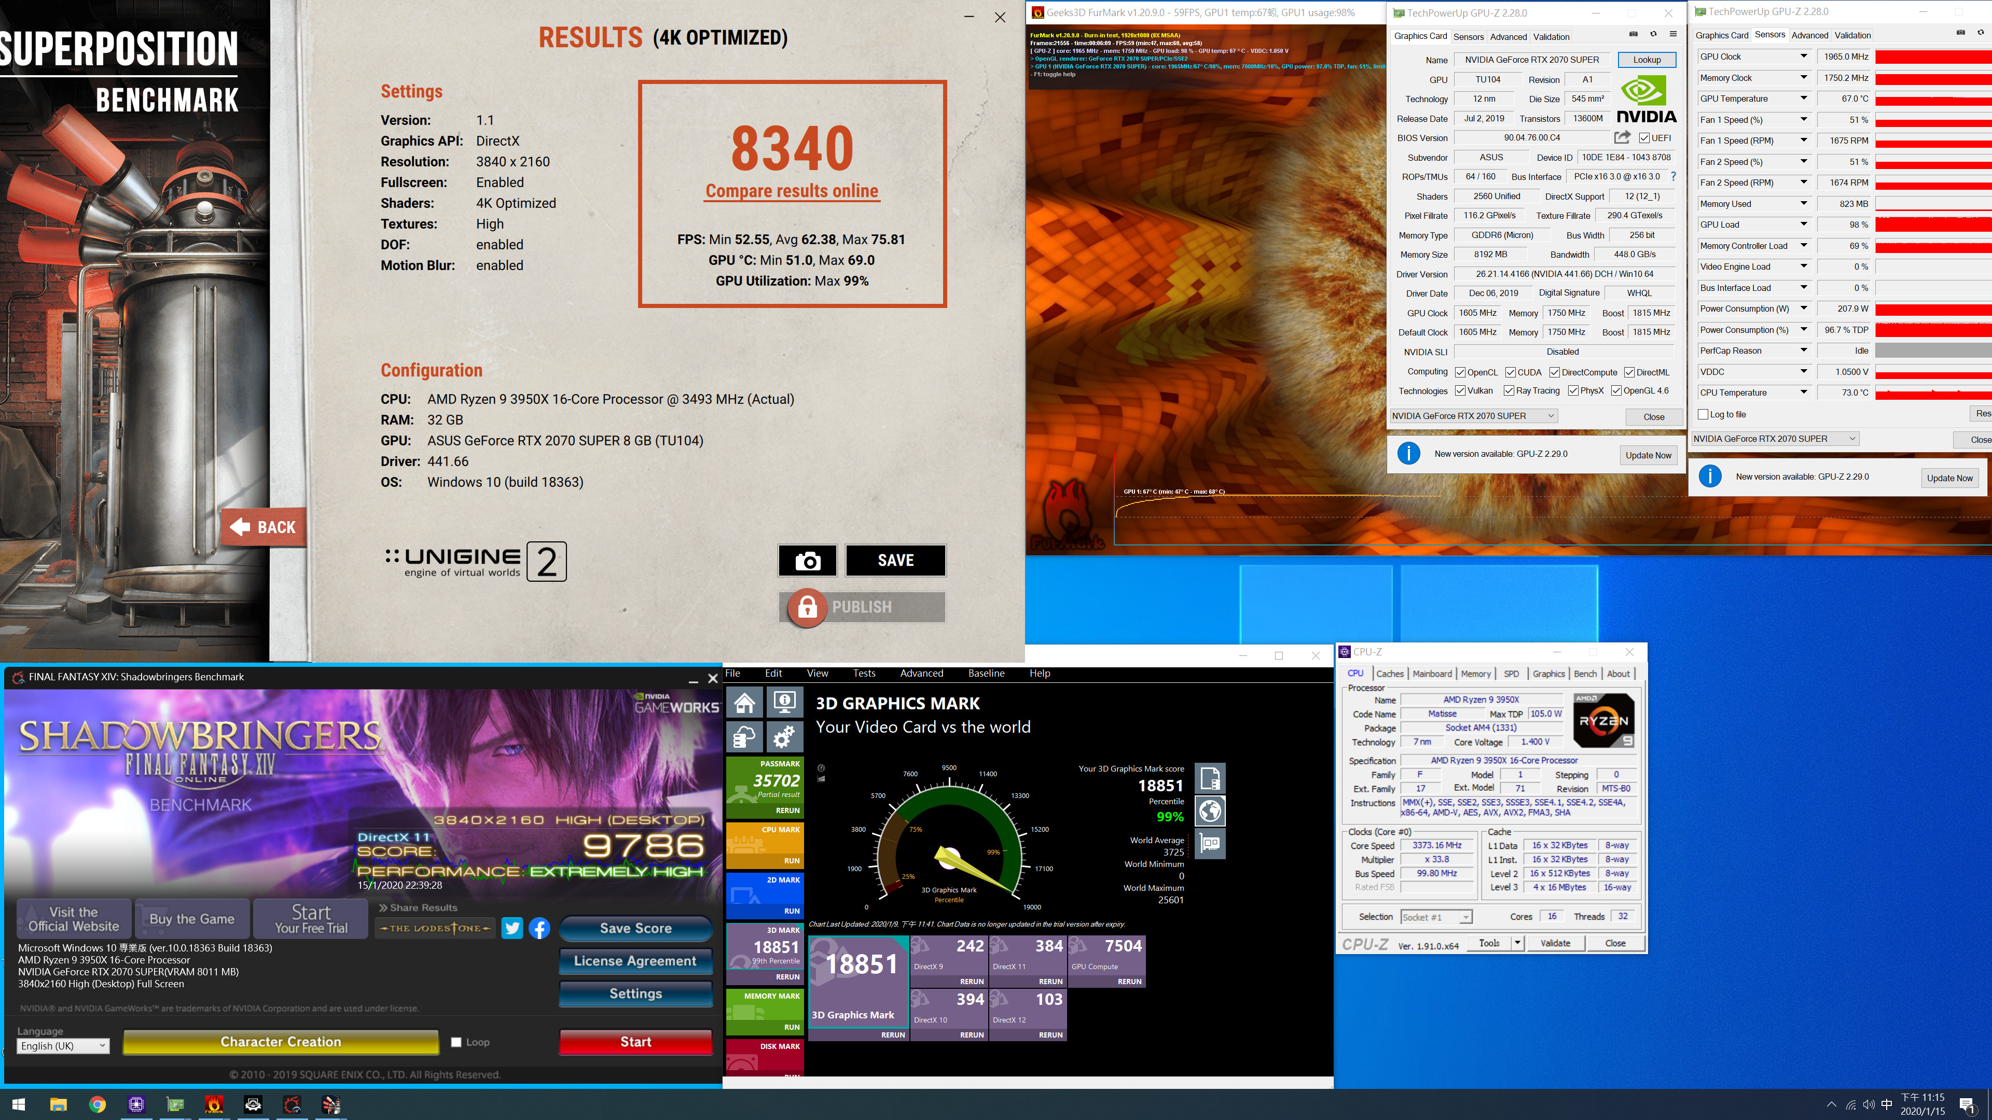The width and height of the screenshot is (1992, 1120).
Task: Click camera screenshot icon in left GPU-Z window
Action: coord(1633,34)
